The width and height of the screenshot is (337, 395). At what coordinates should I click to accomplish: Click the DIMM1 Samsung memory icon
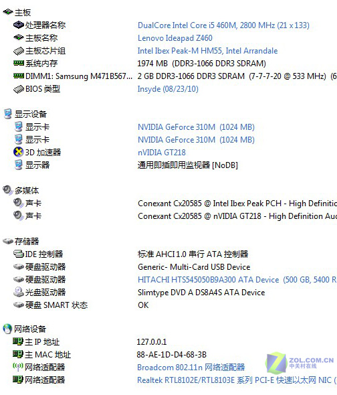click(x=19, y=76)
